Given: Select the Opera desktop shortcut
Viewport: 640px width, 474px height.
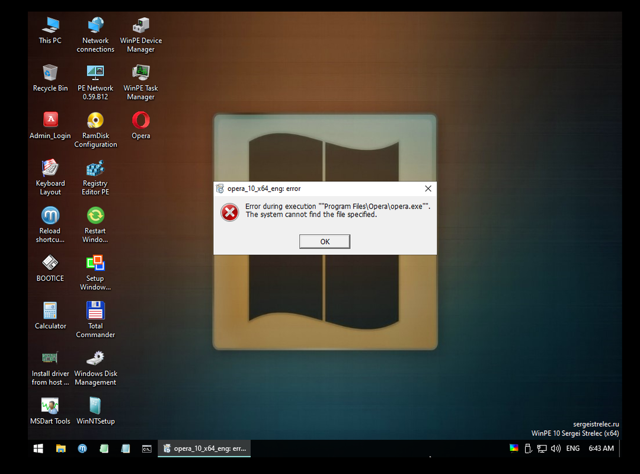Looking at the screenshot, I should (141, 126).
